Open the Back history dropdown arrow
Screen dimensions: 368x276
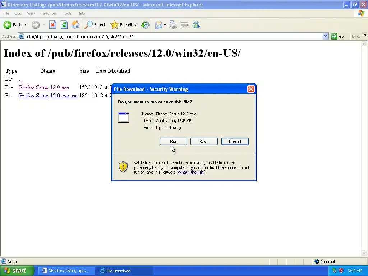26,25
